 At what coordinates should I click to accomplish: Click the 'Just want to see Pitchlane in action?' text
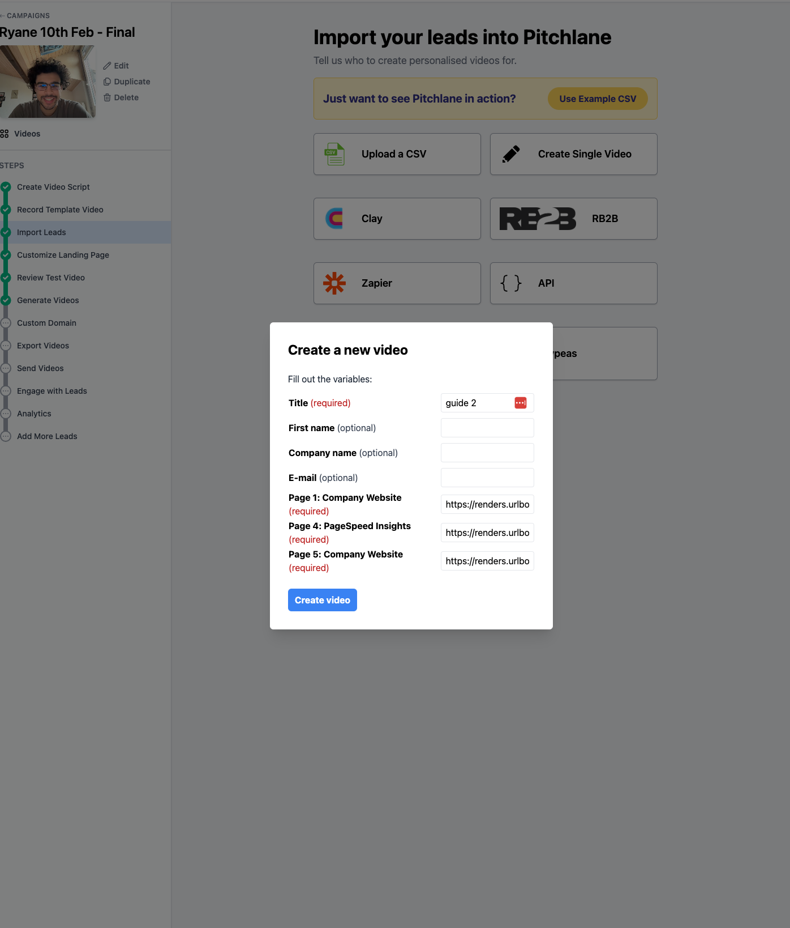(x=419, y=99)
